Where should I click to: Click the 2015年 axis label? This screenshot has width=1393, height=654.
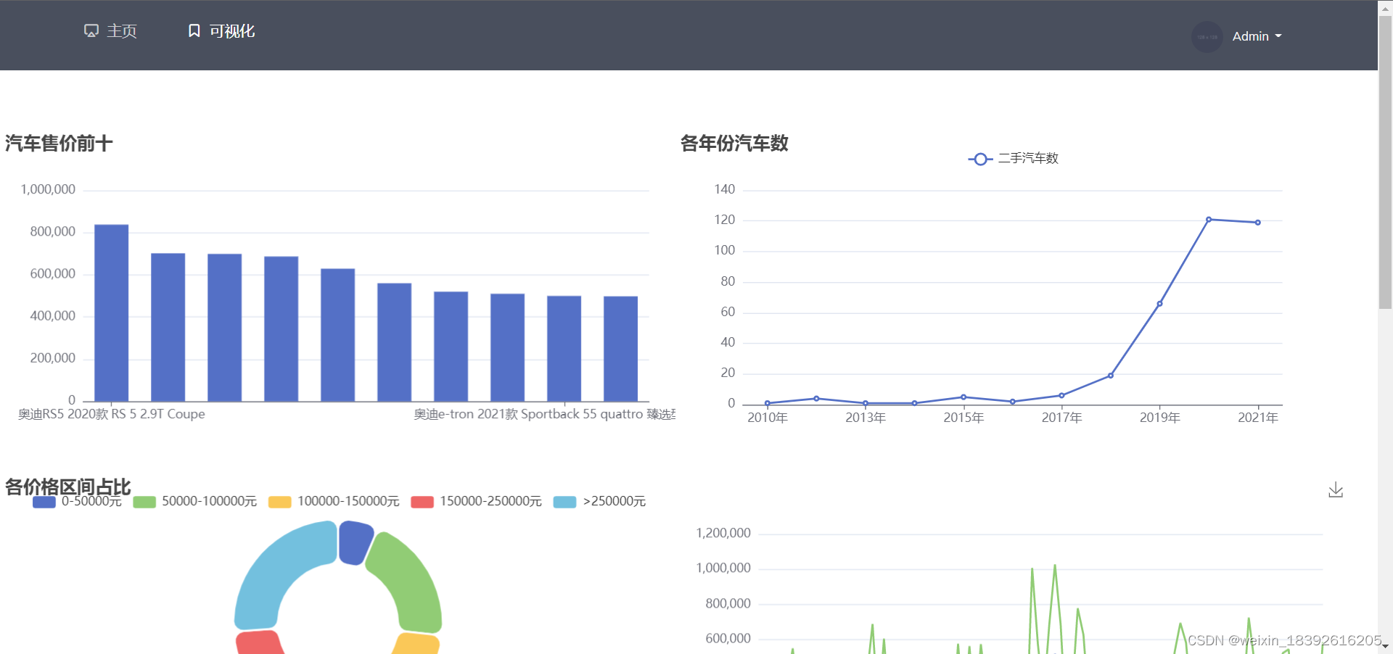pos(963,418)
